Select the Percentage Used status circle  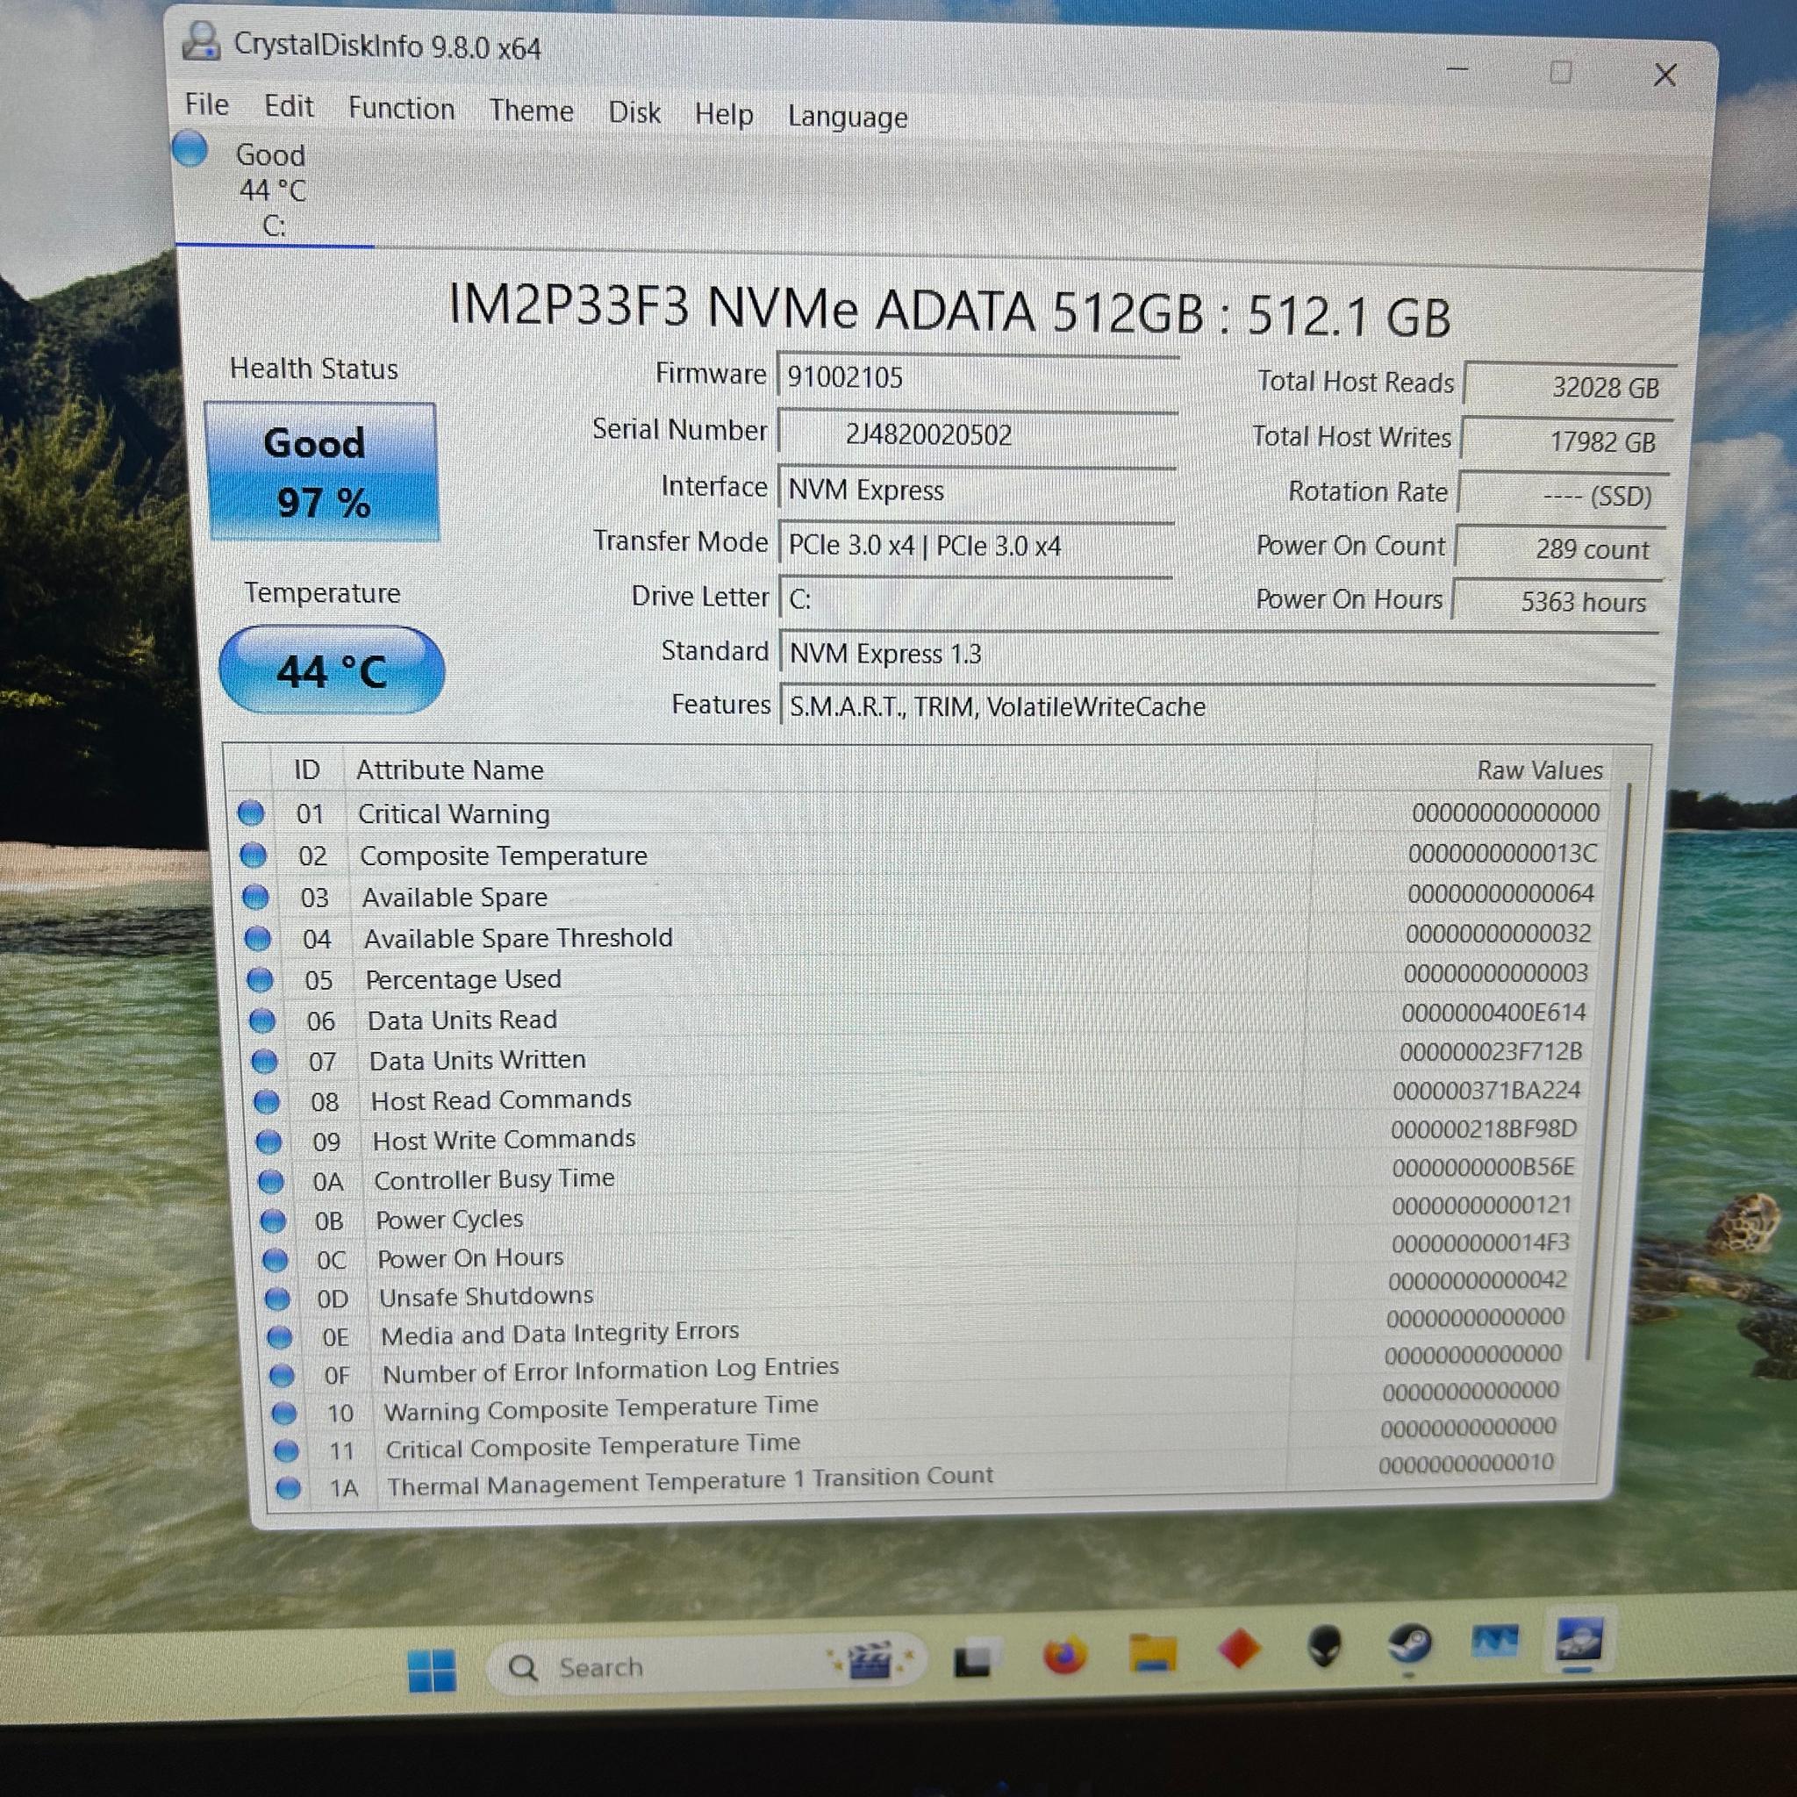pyautogui.click(x=260, y=979)
